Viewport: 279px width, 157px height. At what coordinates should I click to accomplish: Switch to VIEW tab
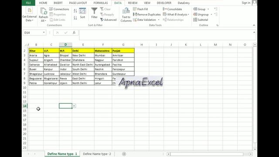[147, 3]
